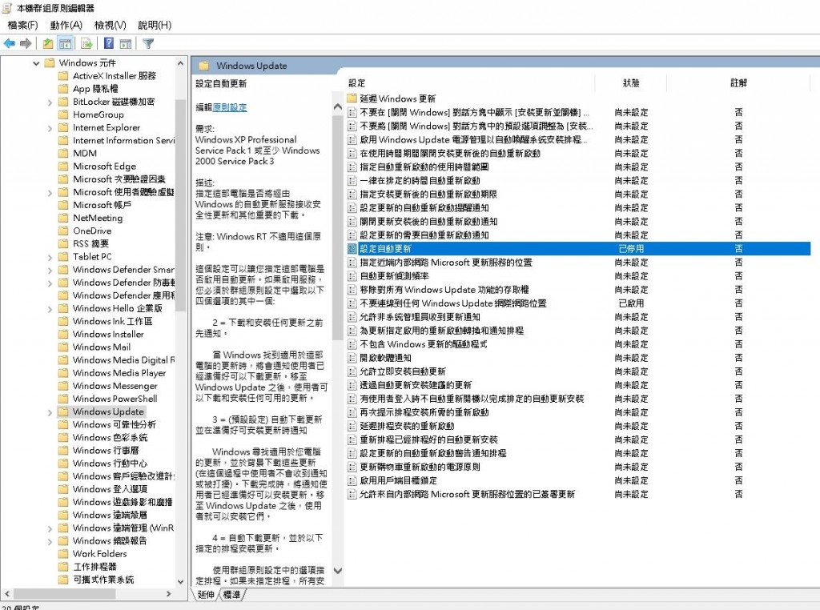Click the policy icon beside 開啟軟體通知
Image resolution: width=820 pixels, height=610 pixels.
tap(352, 358)
